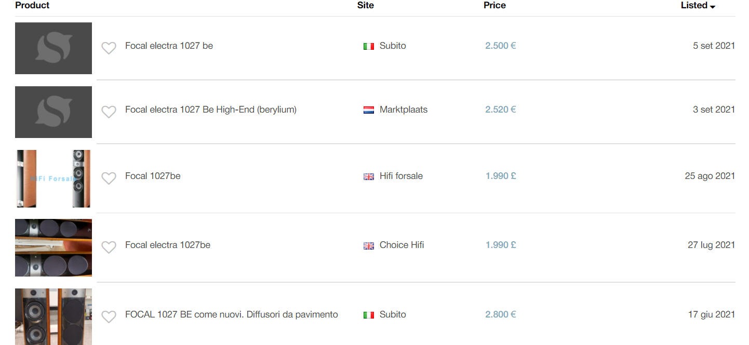749x345 pixels.
Task: Open Focal electra 1027 Be High-End (berylium) link
Action: (x=210, y=109)
